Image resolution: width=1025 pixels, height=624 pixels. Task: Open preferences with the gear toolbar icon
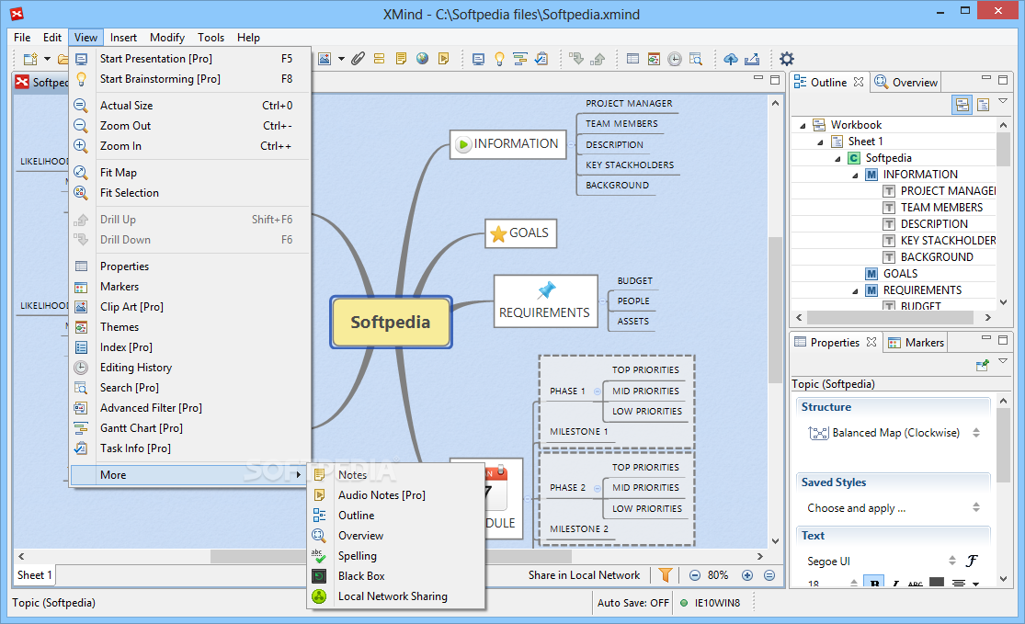[787, 59]
